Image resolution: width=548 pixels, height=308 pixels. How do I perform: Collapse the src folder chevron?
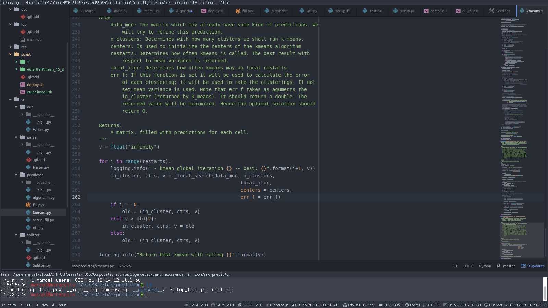pos(10,100)
